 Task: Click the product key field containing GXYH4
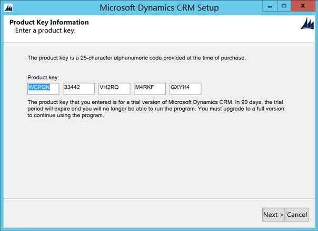pos(185,88)
